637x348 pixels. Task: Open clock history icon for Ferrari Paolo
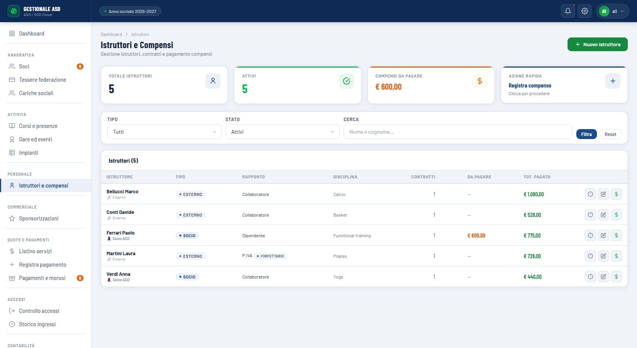[x=590, y=235]
